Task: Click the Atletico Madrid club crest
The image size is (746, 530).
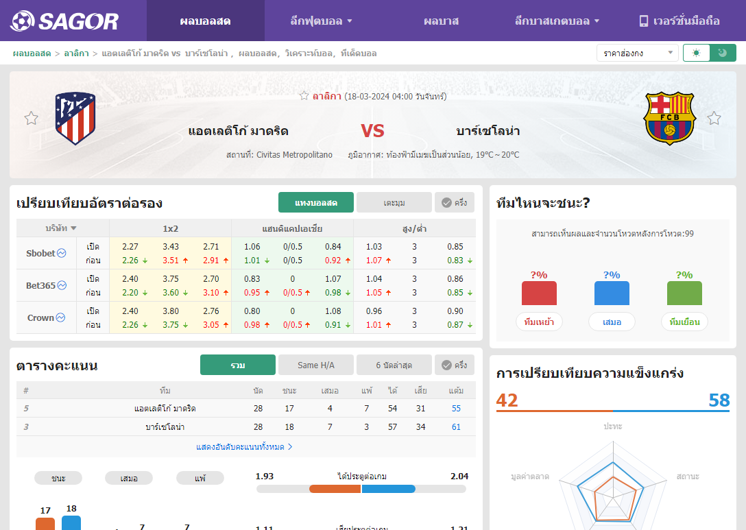Action: pos(75,119)
